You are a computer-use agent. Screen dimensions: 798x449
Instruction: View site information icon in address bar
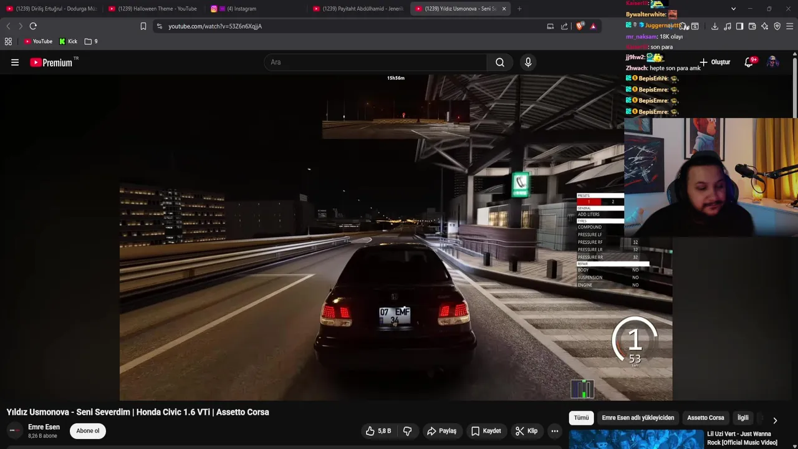click(160, 26)
